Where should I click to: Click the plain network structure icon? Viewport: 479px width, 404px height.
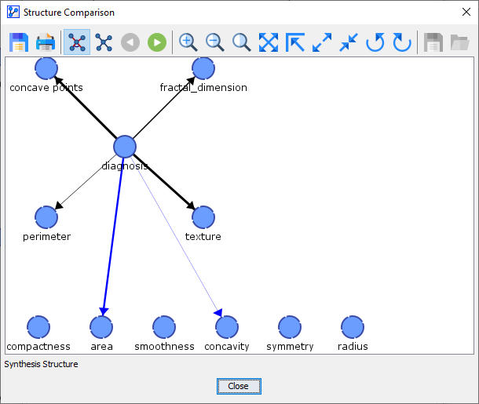[104, 42]
